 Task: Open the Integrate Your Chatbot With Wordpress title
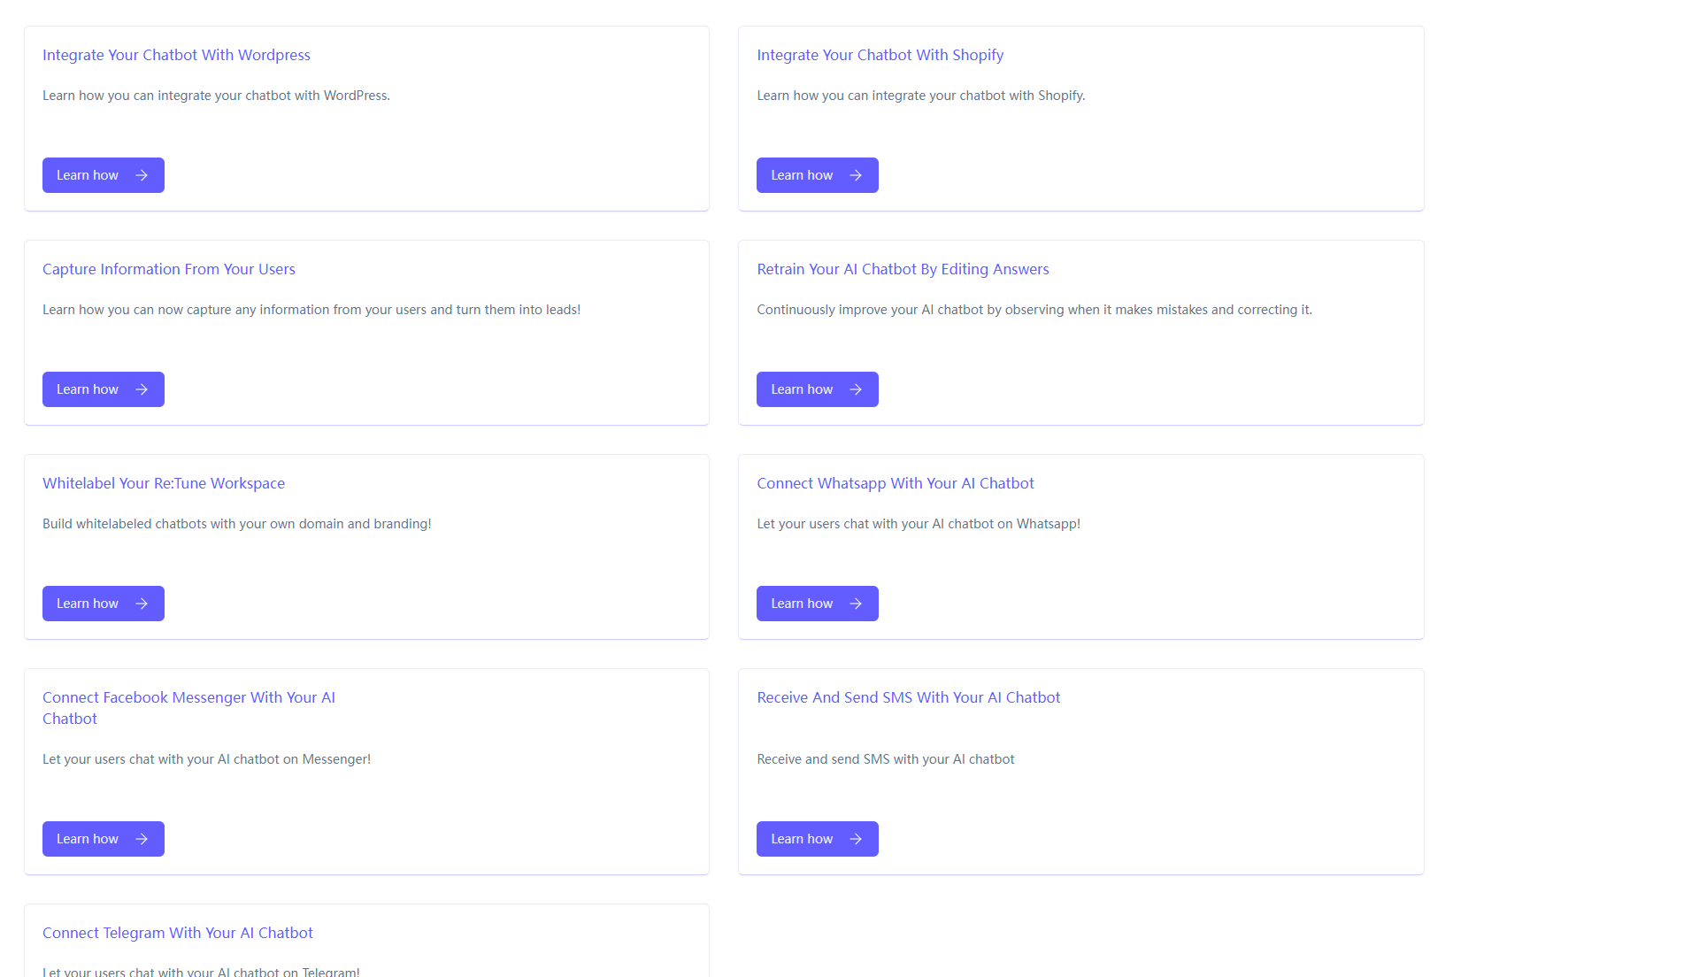176,55
